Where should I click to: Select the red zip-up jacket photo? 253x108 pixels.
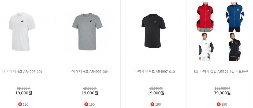click(205, 17)
